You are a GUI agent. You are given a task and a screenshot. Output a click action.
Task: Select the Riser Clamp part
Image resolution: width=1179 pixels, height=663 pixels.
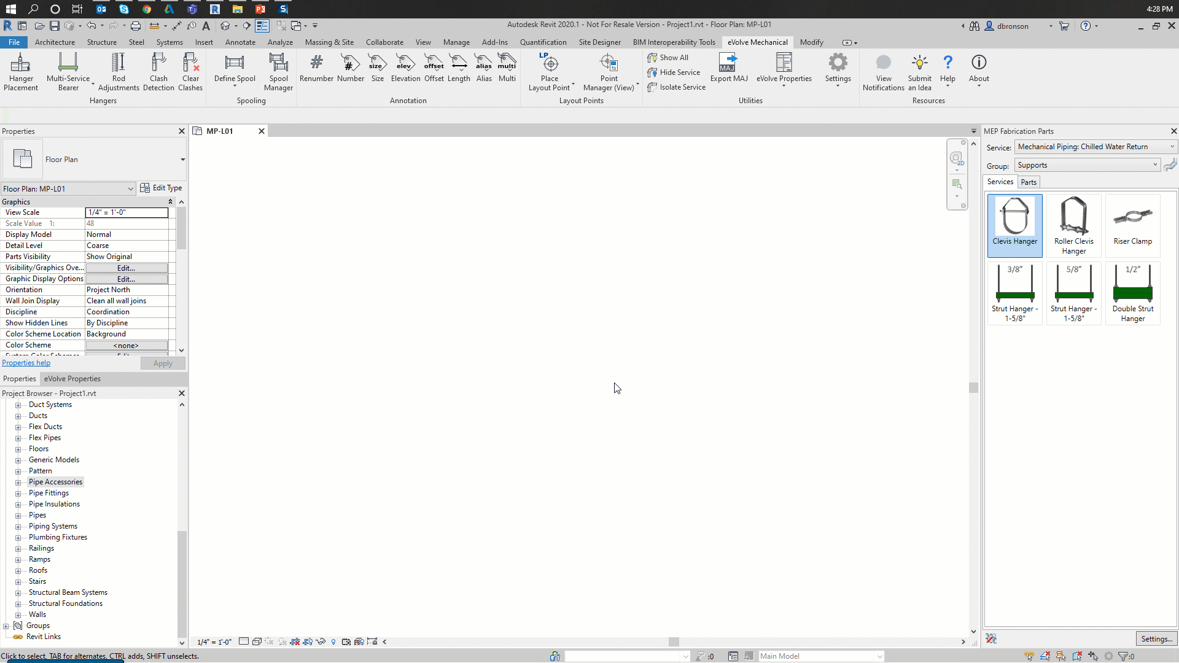click(1132, 225)
